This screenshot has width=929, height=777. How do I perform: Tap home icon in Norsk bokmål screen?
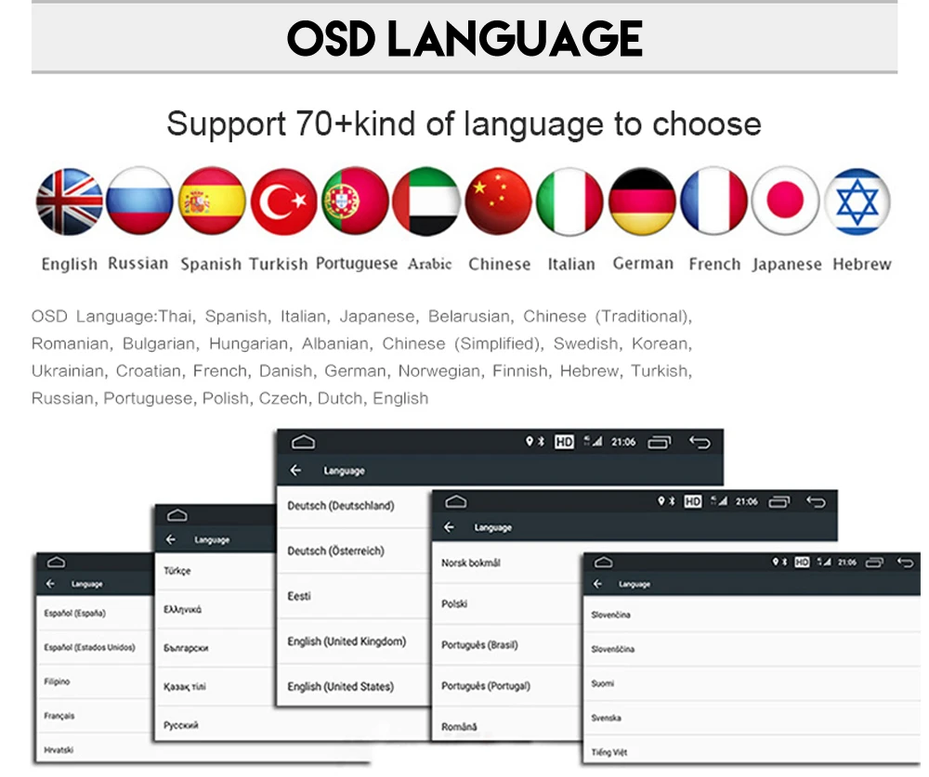[x=455, y=502]
